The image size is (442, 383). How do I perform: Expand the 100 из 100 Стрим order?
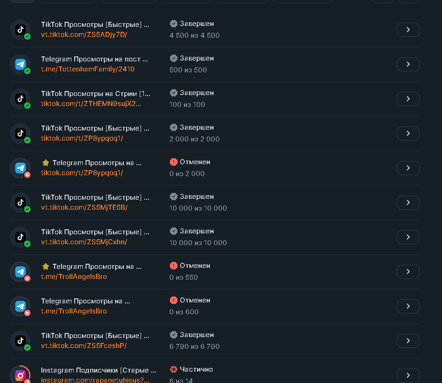click(408, 99)
